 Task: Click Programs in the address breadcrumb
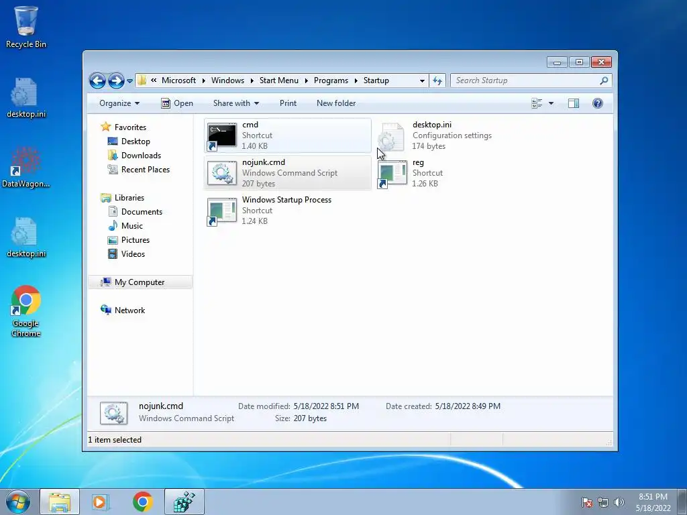point(331,80)
